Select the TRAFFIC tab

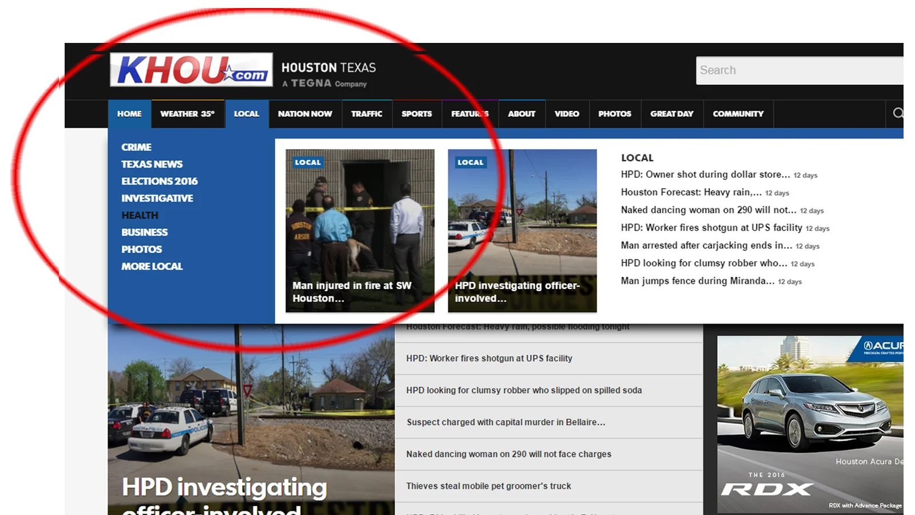coord(367,114)
